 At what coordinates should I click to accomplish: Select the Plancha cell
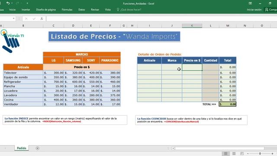point(23,86)
